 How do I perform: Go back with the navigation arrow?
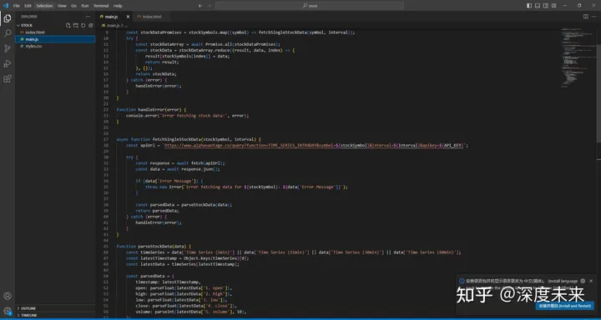click(200, 6)
